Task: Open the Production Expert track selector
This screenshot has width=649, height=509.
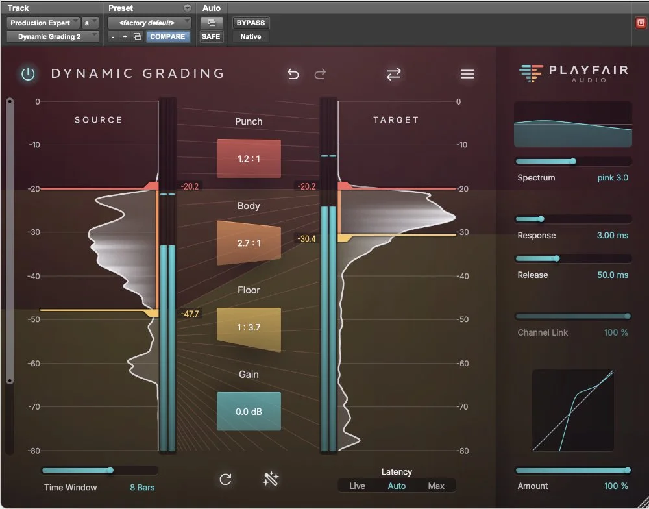Action: coord(42,23)
